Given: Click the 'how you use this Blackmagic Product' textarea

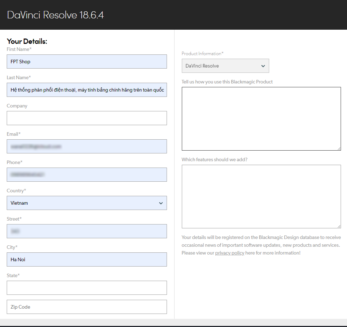Looking at the screenshot, I should [261, 119].
